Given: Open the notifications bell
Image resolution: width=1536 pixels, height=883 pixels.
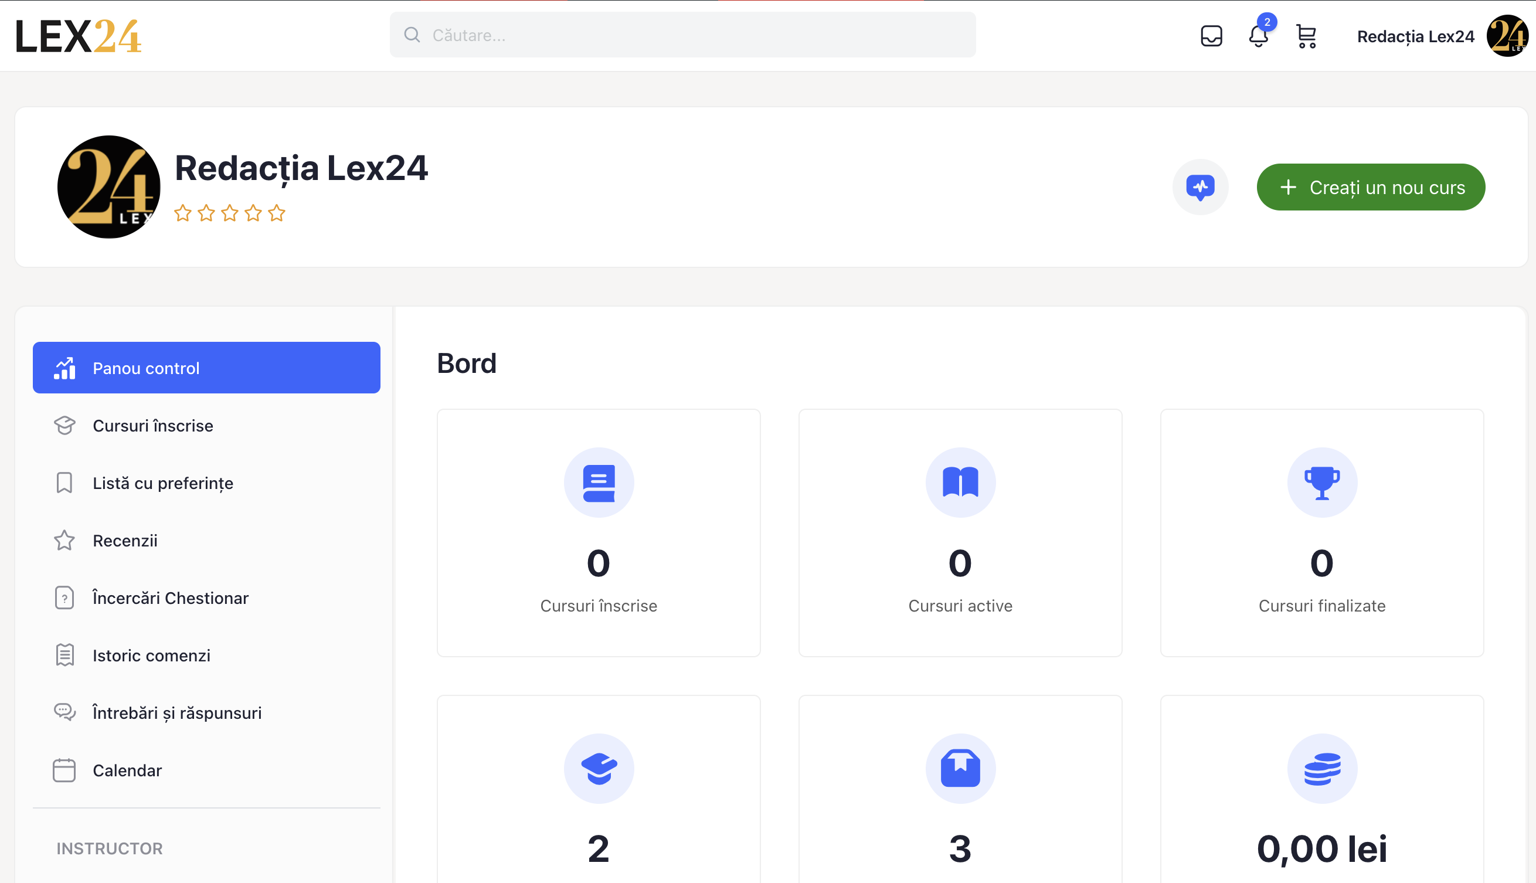Looking at the screenshot, I should (x=1258, y=36).
